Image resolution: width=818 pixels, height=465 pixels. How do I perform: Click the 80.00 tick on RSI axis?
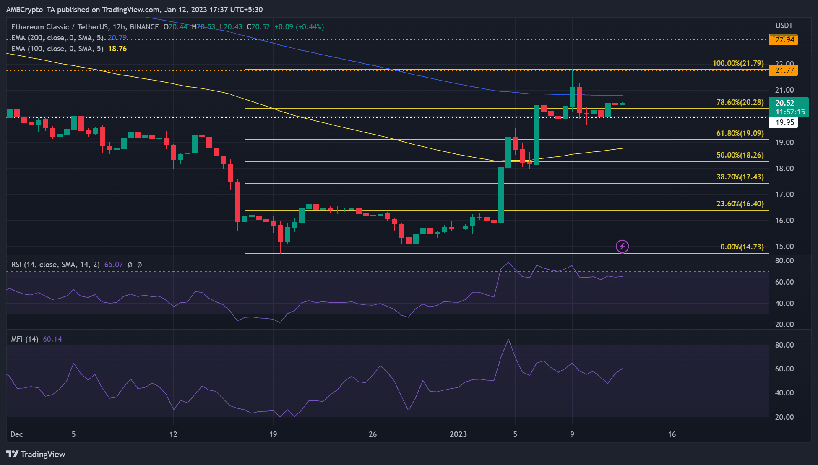pyautogui.click(x=784, y=261)
